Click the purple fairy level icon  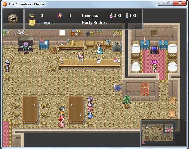60,16
